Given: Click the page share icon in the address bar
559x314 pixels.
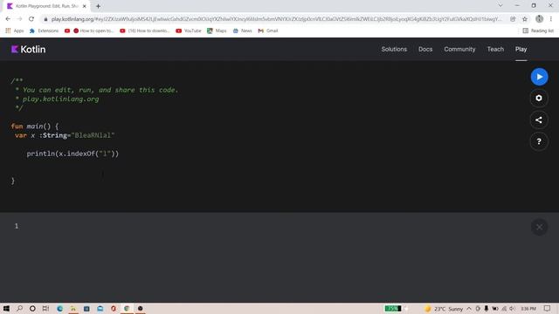Looking at the screenshot, I should [x=513, y=19].
